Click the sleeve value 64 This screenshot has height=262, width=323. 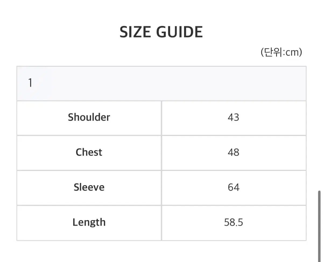(233, 188)
